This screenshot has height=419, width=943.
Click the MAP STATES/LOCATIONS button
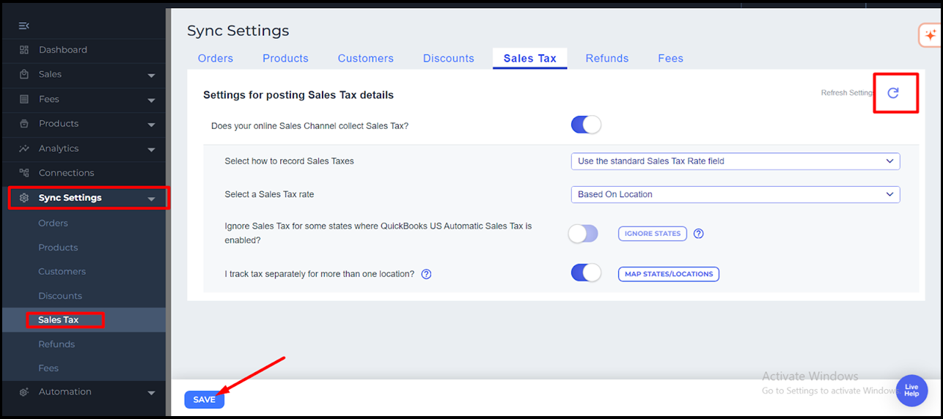click(x=669, y=274)
